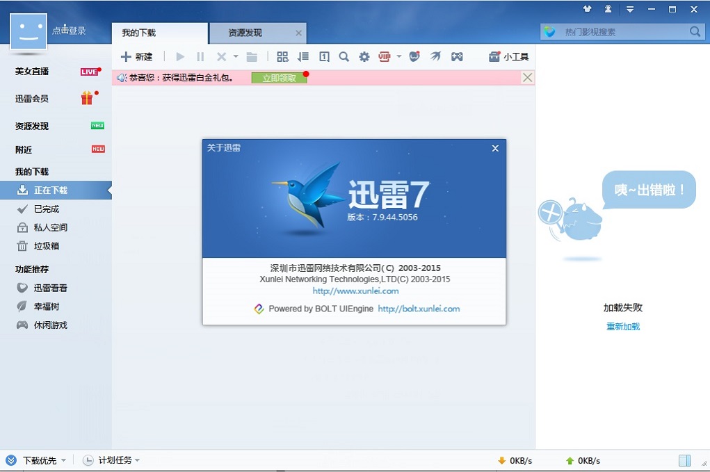Click the swallow bird icon in toolbar
Viewport: 710px width, 472px height.
pyautogui.click(x=435, y=56)
